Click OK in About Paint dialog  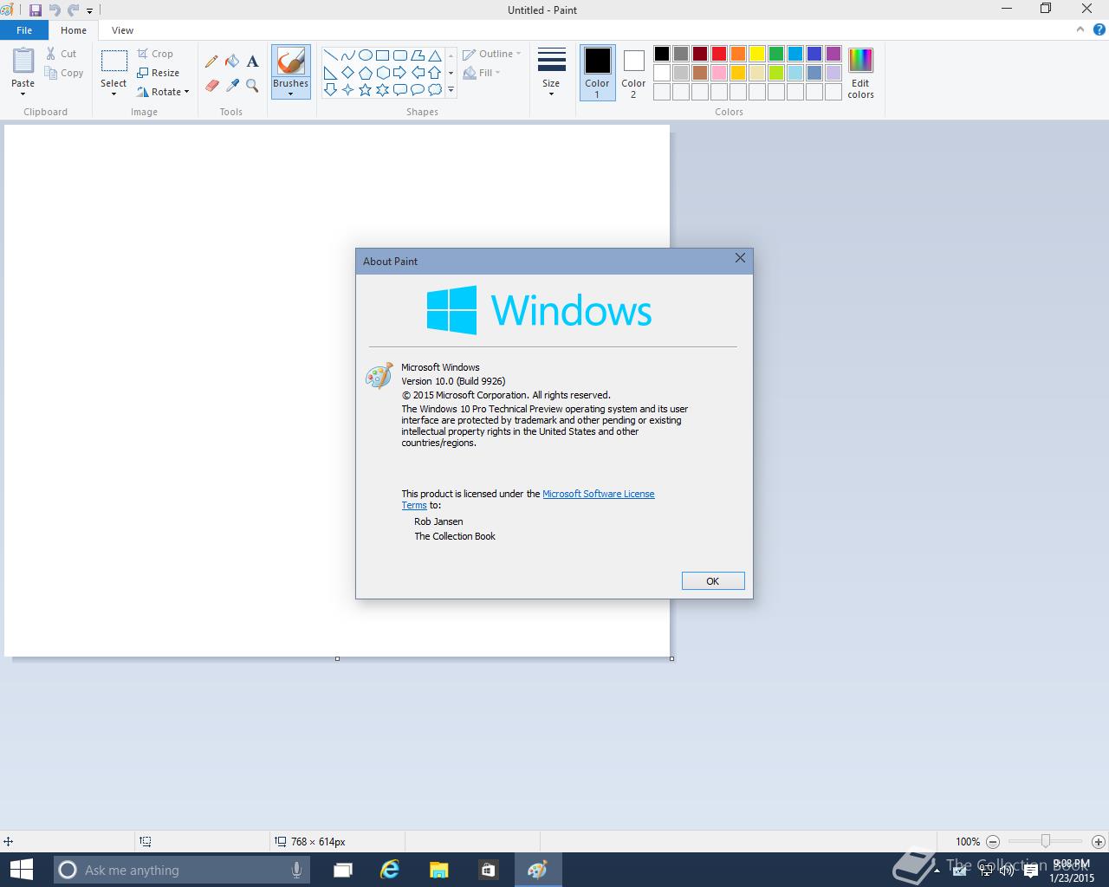click(x=713, y=581)
